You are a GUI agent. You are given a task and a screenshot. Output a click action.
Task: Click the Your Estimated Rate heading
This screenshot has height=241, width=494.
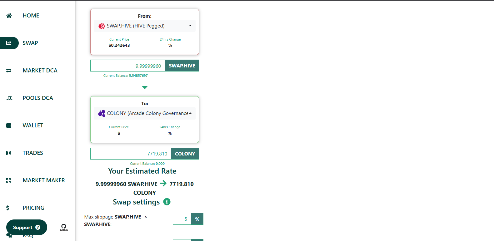tap(142, 171)
